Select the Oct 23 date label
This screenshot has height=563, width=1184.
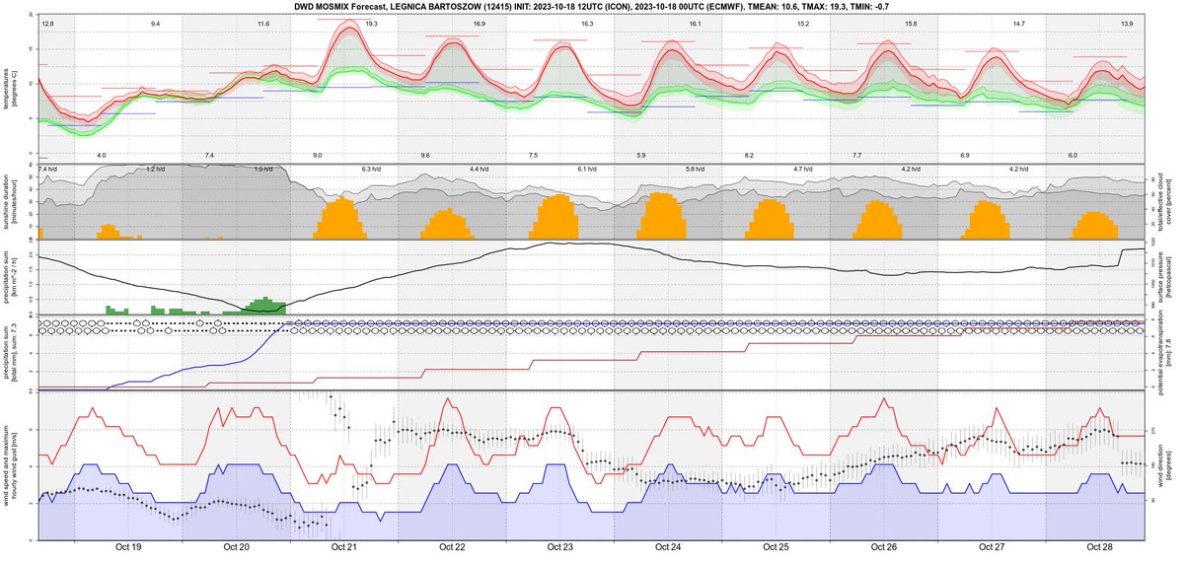[x=559, y=546]
